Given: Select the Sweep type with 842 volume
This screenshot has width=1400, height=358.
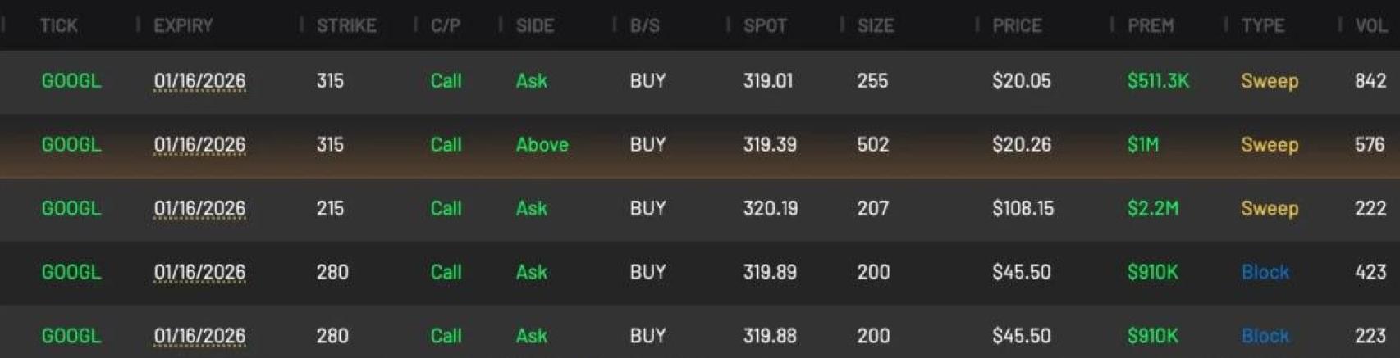Looking at the screenshot, I should click(x=1269, y=81).
